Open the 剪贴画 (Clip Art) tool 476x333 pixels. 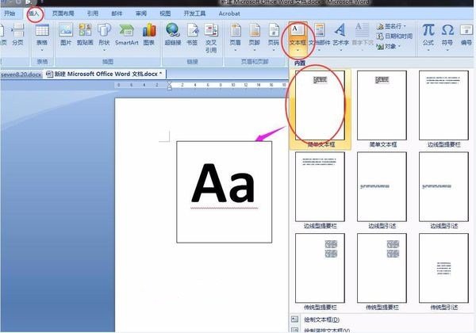85,33
